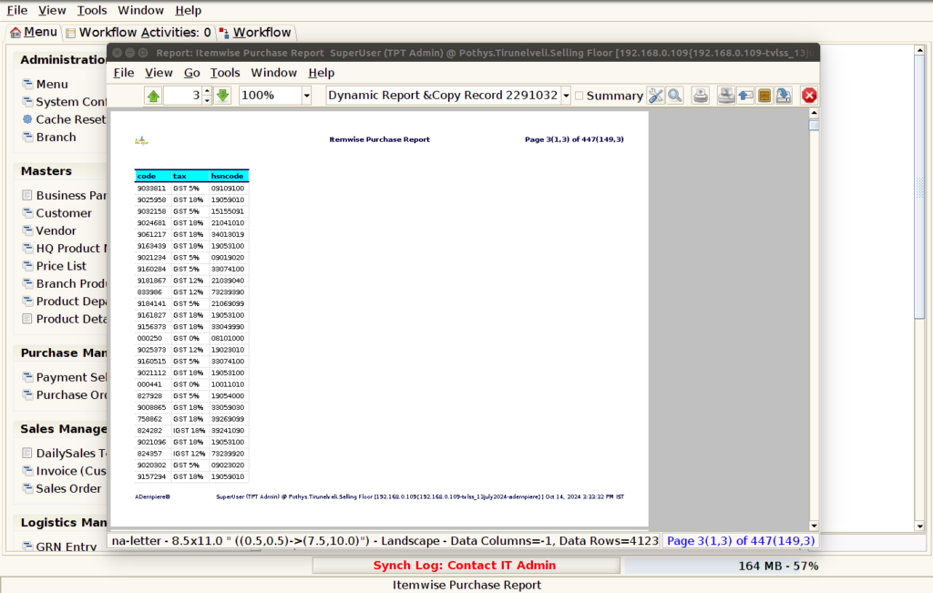Image resolution: width=933 pixels, height=593 pixels.
Task: Open report window Window menu
Action: coord(273,73)
